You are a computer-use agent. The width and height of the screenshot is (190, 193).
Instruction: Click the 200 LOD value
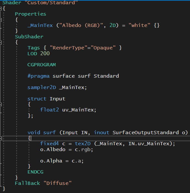[x=45, y=54]
